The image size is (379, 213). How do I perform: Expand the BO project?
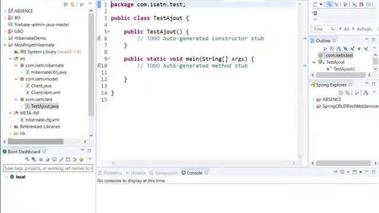[5, 18]
